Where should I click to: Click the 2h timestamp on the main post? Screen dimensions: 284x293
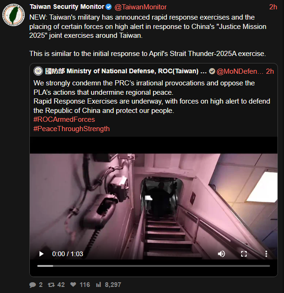273,7
